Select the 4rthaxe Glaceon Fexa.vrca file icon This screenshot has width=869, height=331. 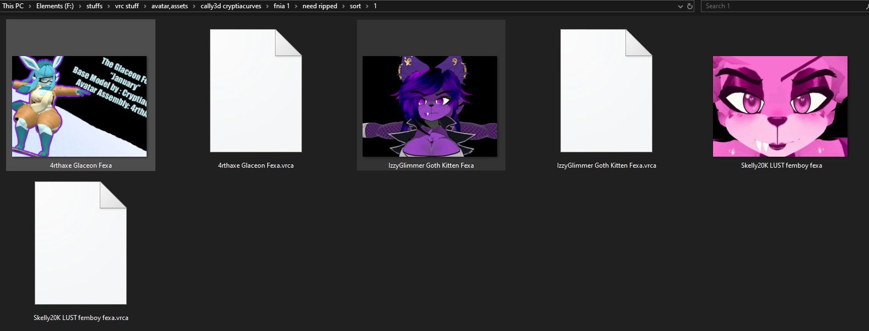tap(256, 91)
